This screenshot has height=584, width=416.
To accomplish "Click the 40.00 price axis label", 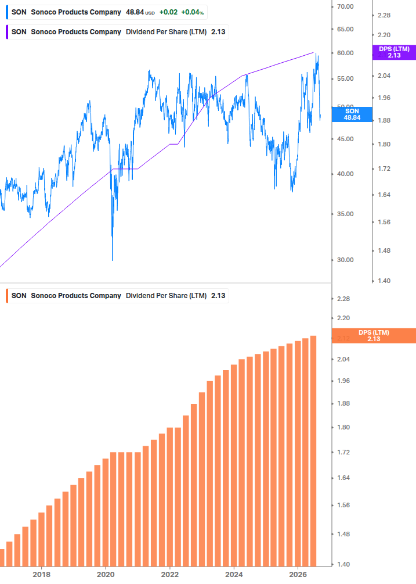I will (345, 174).
